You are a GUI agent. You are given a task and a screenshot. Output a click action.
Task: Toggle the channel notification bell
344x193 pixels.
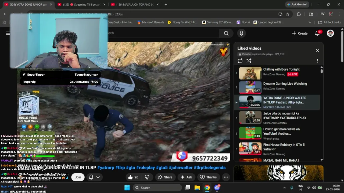(91, 177)
